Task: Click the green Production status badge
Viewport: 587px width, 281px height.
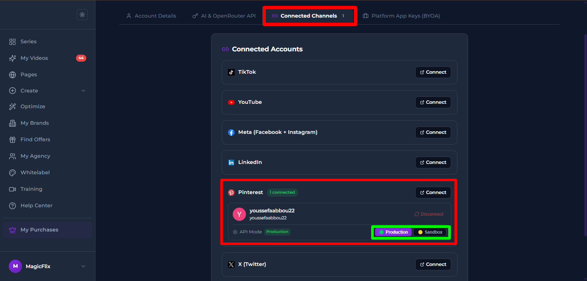Action: tap(277, 232)
